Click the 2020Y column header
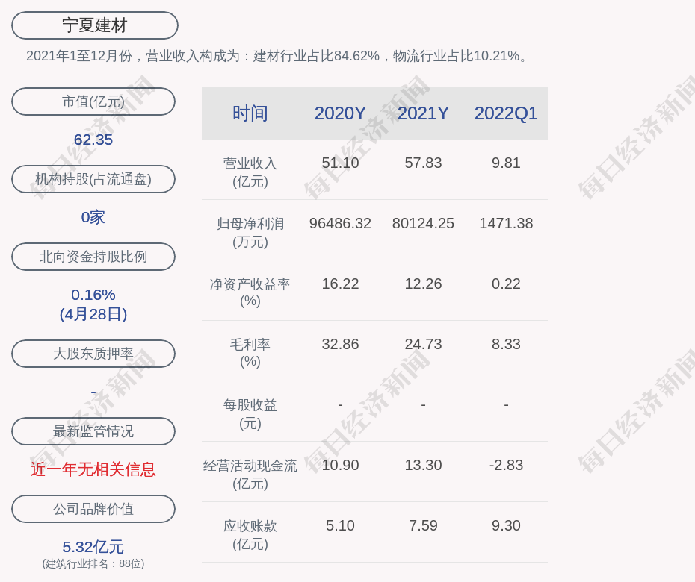The height and width of the screenshot is (582, 695). 340,113
